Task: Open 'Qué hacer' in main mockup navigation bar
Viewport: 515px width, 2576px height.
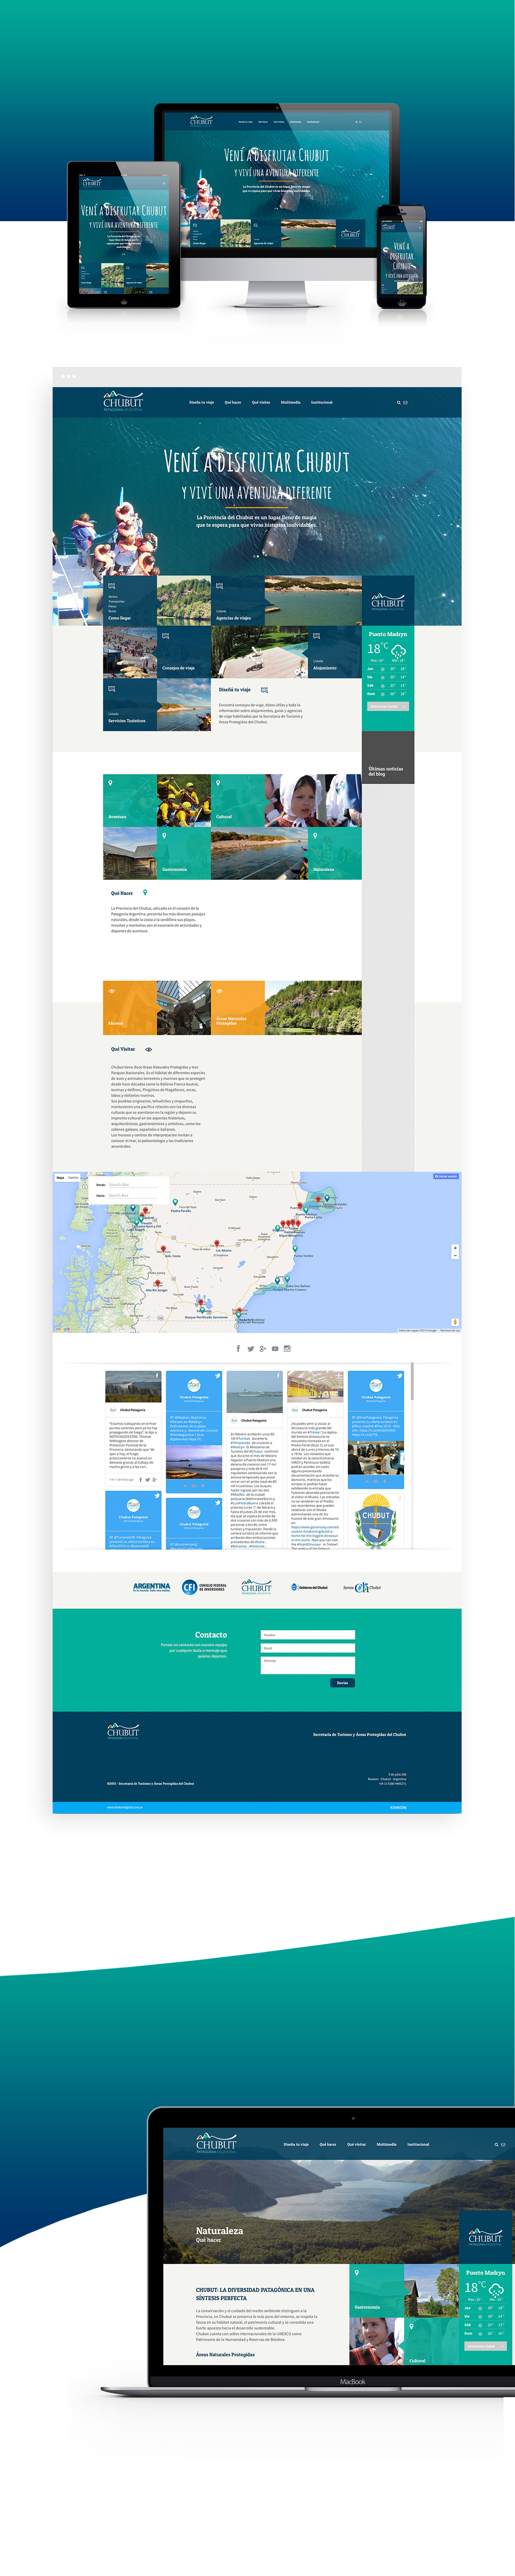Action: coord(233,402)
